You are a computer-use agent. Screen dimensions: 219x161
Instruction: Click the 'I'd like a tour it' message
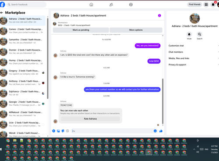78,77
